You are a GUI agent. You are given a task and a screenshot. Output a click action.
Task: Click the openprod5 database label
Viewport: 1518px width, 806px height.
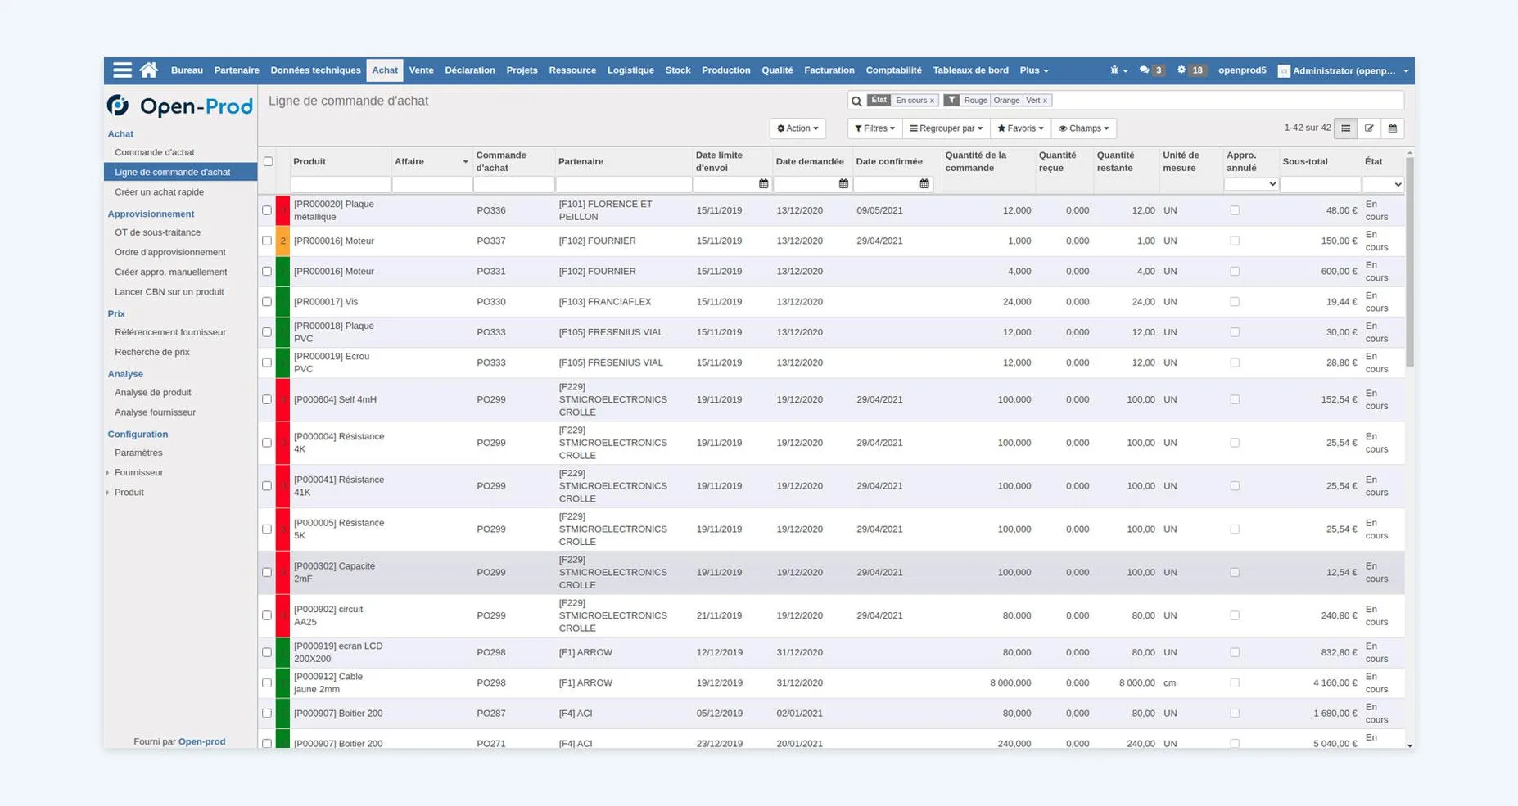coord(1242,70)
